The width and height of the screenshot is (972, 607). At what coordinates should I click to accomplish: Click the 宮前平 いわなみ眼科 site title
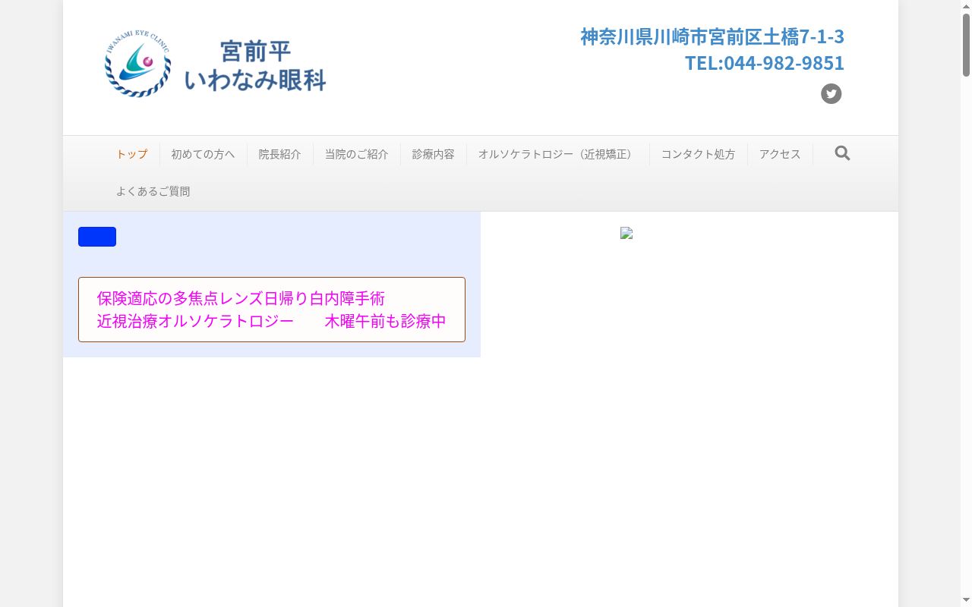[255, 65]
